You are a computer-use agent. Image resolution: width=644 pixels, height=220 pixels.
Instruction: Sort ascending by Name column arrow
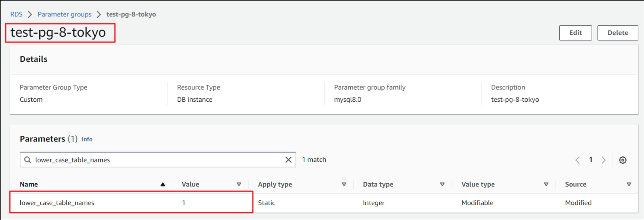point(163,184)
